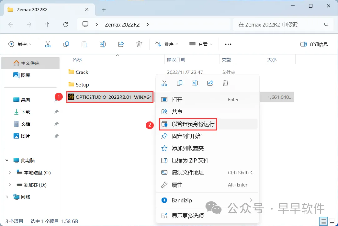
Task: Click the Share icon in the toolbar
Action: tap(121, 44)
